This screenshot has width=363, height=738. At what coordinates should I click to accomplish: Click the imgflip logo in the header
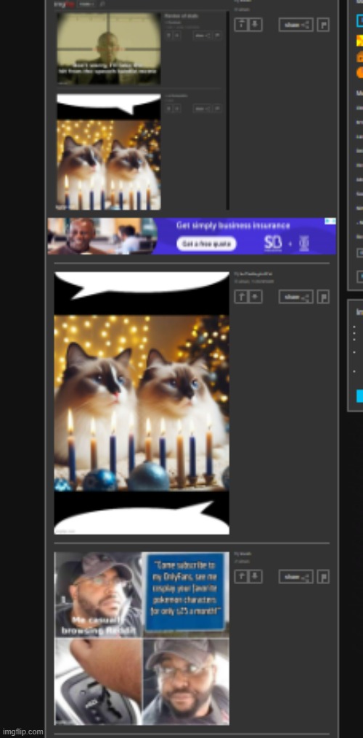coord(65,4)
